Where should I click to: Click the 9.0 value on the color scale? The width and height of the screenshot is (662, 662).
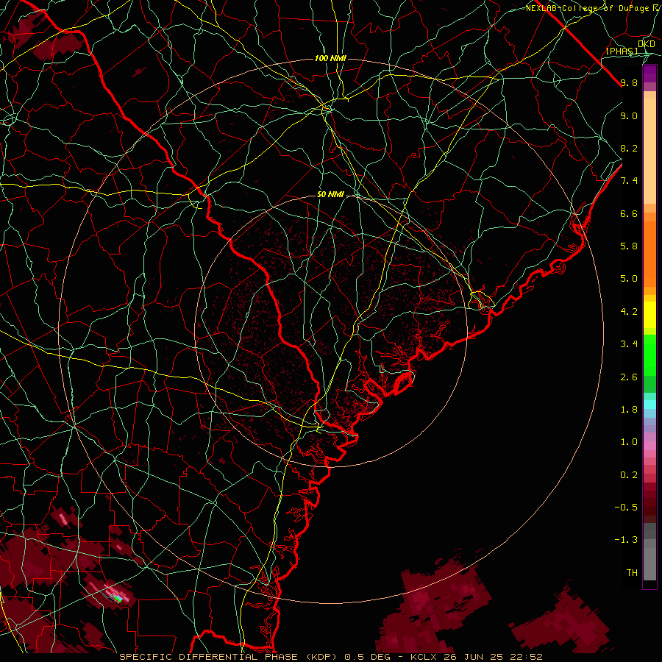coord(629,115)
